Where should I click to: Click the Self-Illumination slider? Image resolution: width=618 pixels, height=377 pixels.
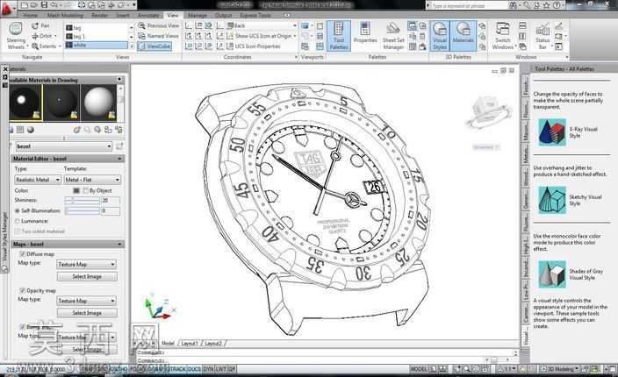point(83,211)
